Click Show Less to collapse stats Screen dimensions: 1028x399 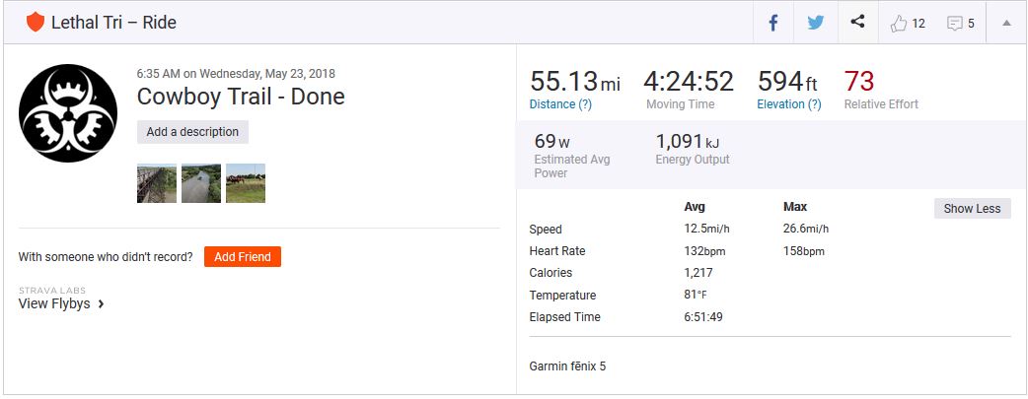[x=972, y=208]
